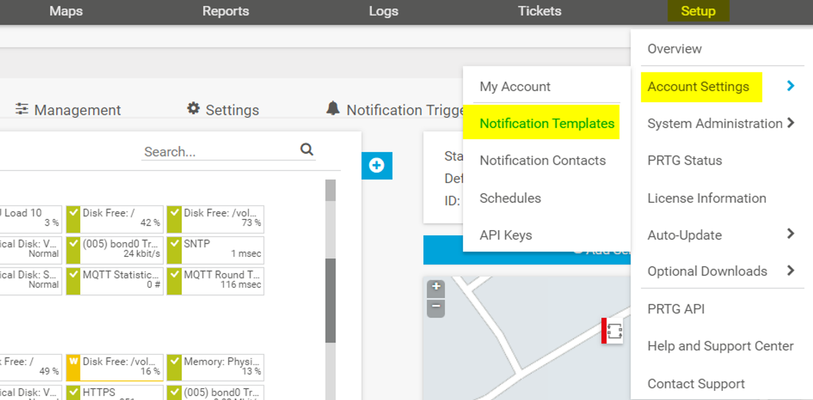Open the Setup menu
Screen dimensions: 813x400
[698, 11]
